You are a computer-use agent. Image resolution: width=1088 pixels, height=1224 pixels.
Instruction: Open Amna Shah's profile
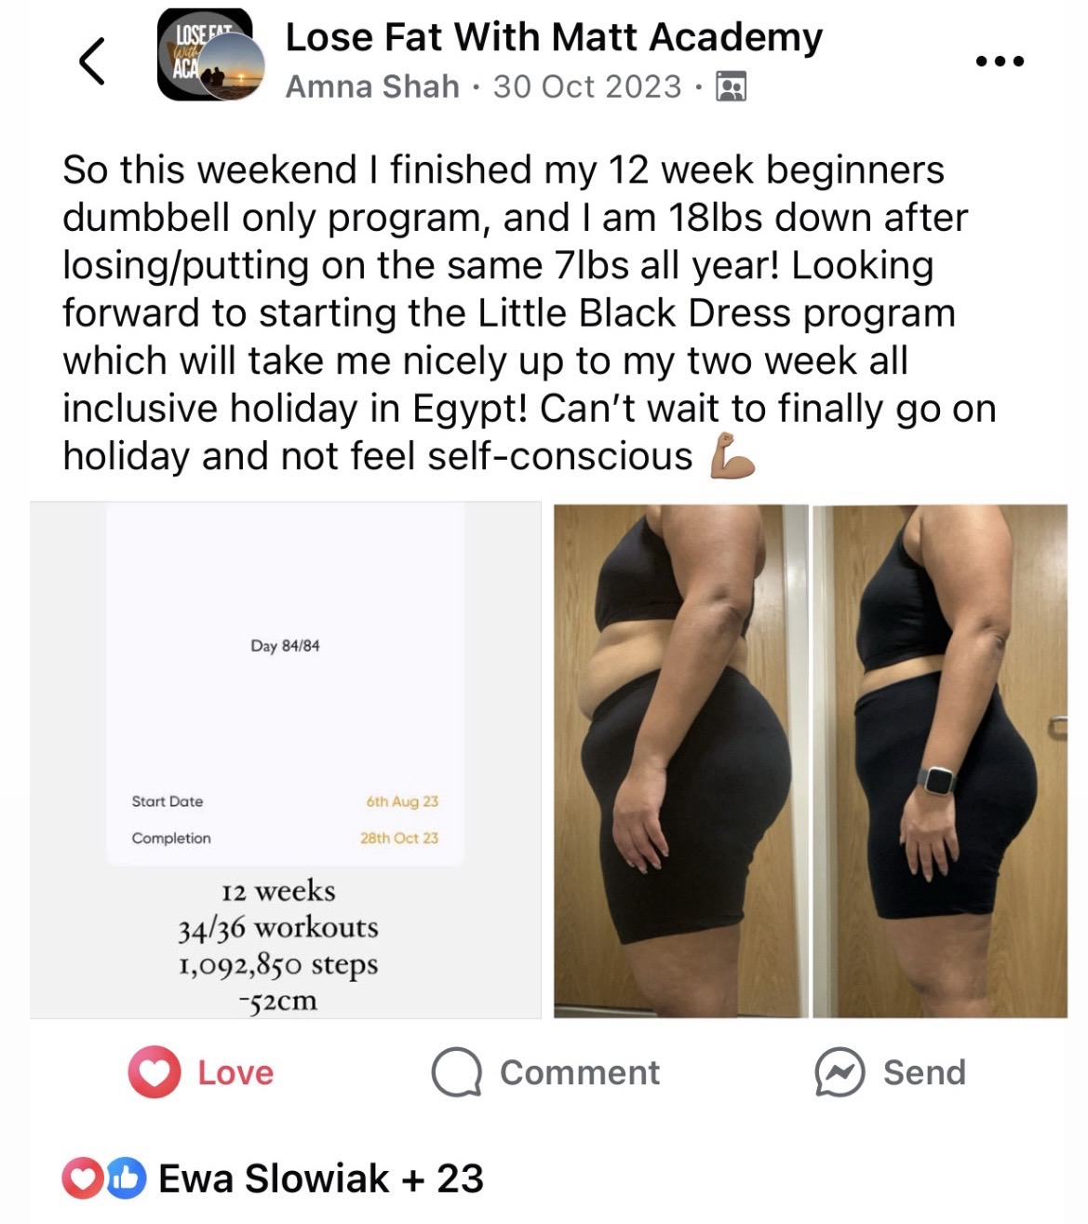(x=372, y=87)
